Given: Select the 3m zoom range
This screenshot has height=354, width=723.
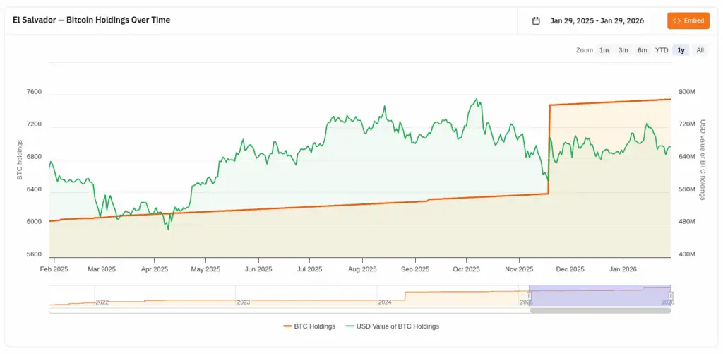Looking at the screenshot, I should pos(623,50).
